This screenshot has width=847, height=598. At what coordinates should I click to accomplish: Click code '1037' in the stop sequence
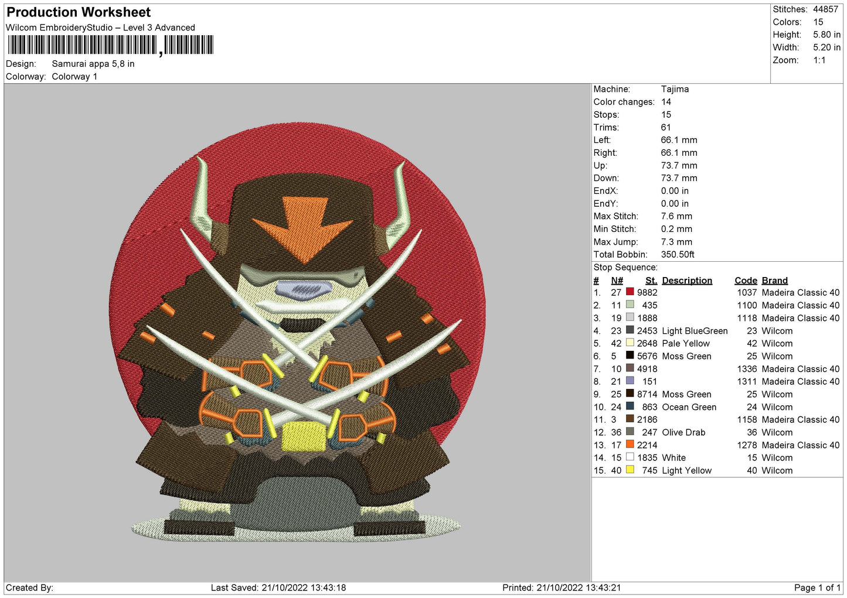click(747, 293)
